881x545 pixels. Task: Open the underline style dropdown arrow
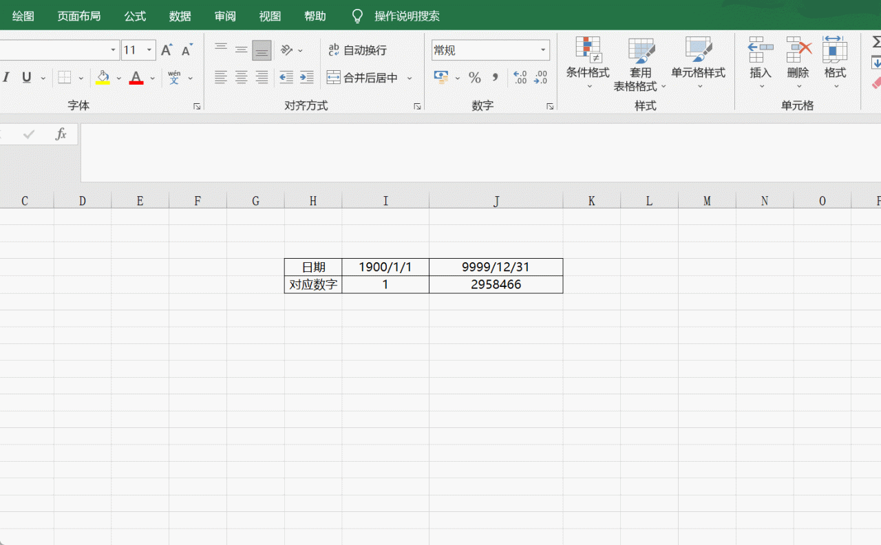[x=43, y=78]
